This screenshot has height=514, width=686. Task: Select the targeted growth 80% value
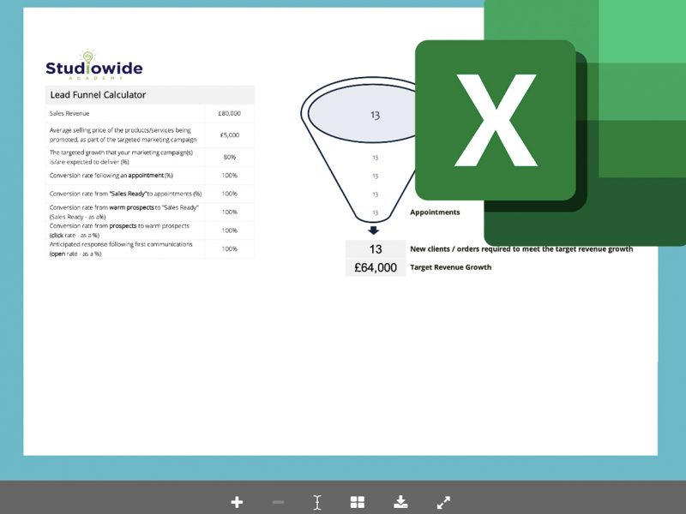coord(229,157)
